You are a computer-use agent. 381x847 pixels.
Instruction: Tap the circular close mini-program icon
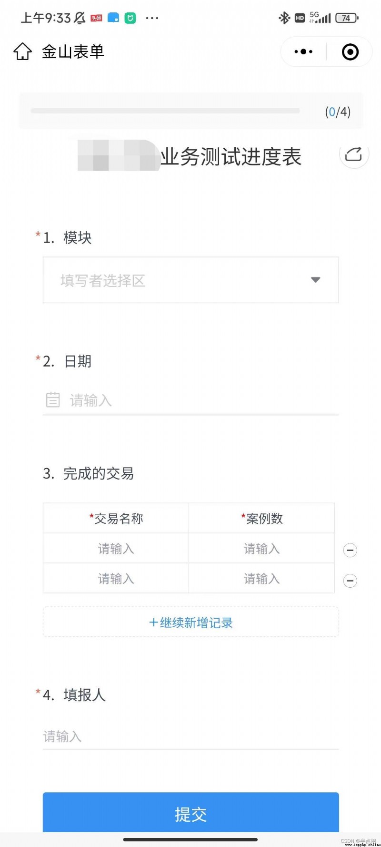point(350,51)
